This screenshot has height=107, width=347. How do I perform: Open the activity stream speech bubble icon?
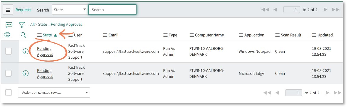click(9, 25)
